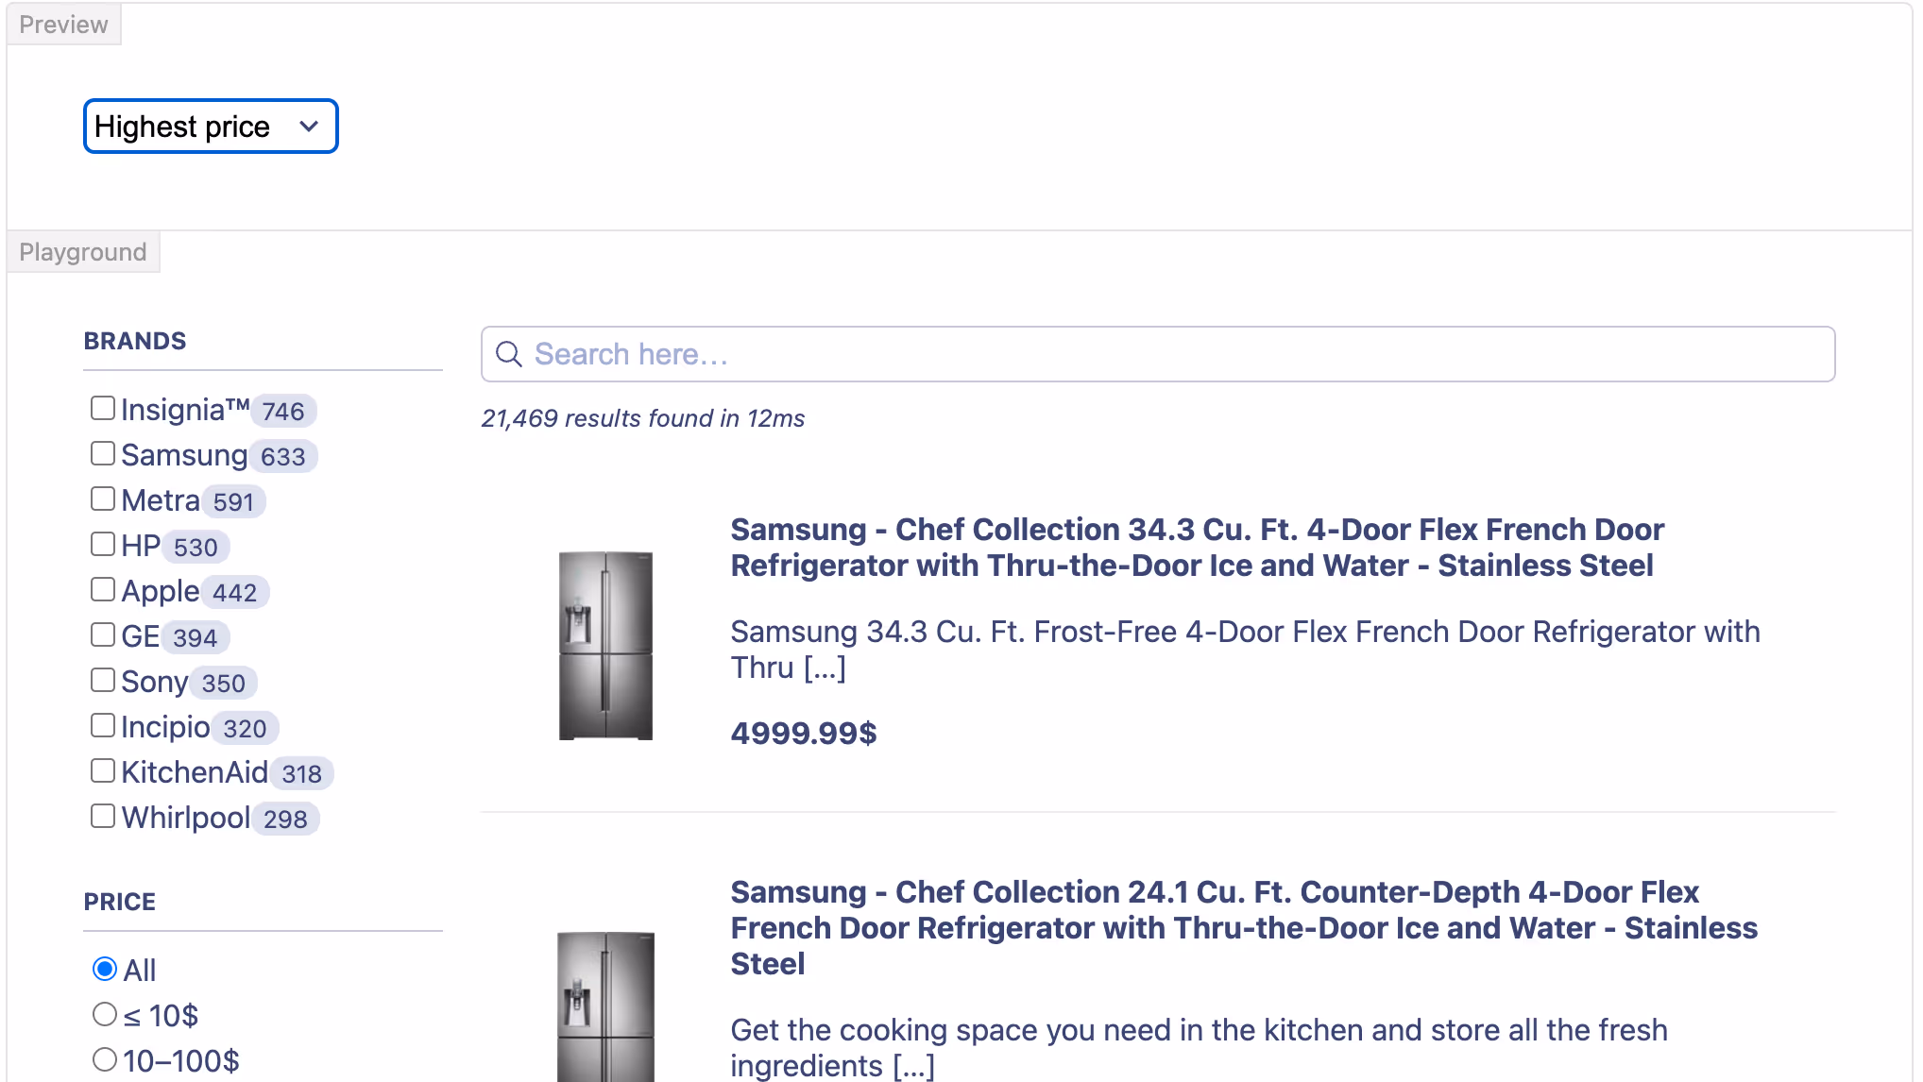This screenshot has height=1082, width=1923.
Task: Click into the Search here field
Action: (x=1171, y=354)
